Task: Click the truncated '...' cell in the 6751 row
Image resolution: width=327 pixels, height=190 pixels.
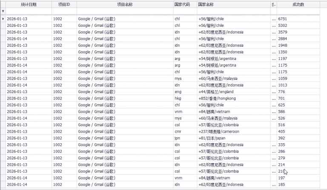Action: (x=274, y=19)
